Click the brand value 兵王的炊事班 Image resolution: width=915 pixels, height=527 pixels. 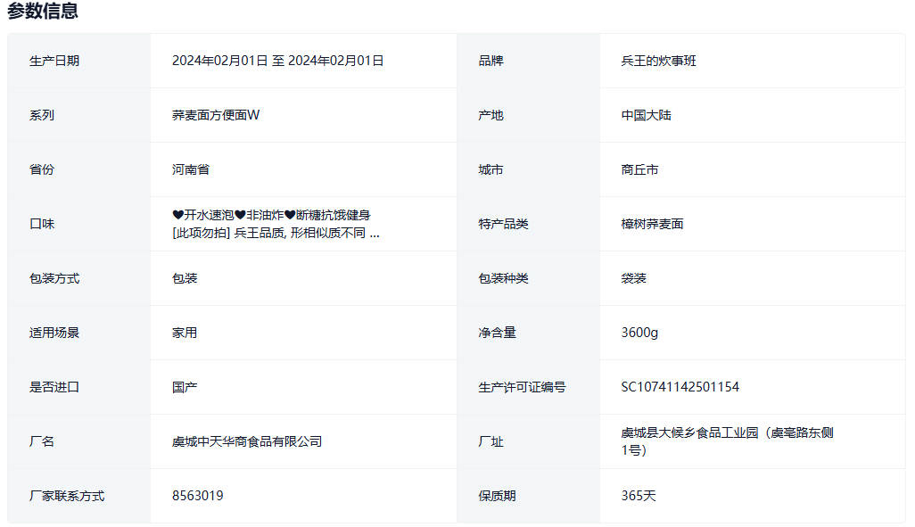tap(658, 61)
